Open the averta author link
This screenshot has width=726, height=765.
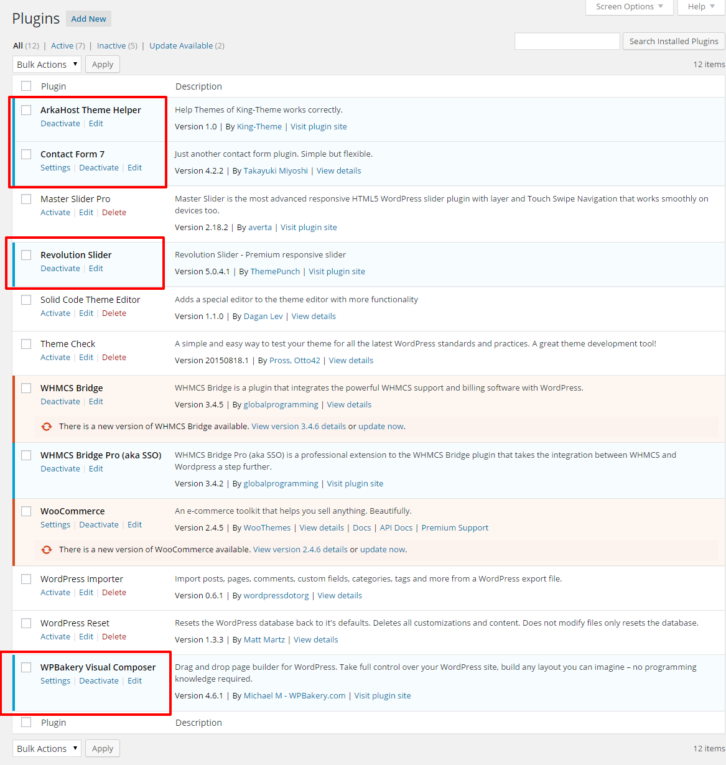tap(260, 228)
